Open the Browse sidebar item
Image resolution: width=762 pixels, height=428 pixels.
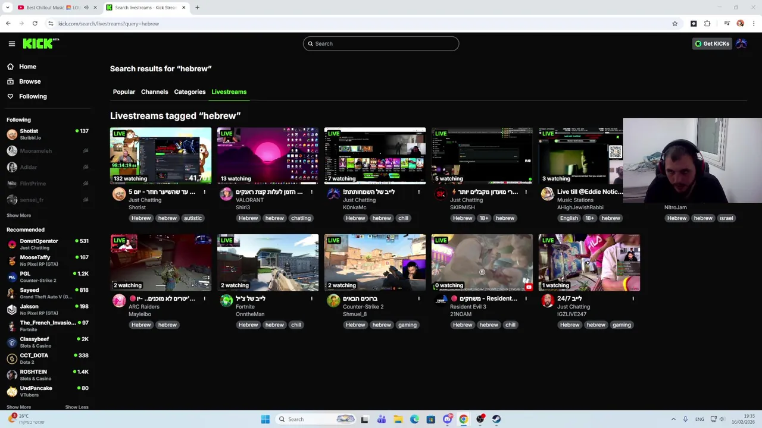pyautogui.click(x=30, y=81)
